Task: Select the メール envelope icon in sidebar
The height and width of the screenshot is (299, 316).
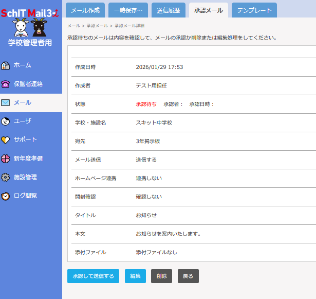Action: (6, 102)
